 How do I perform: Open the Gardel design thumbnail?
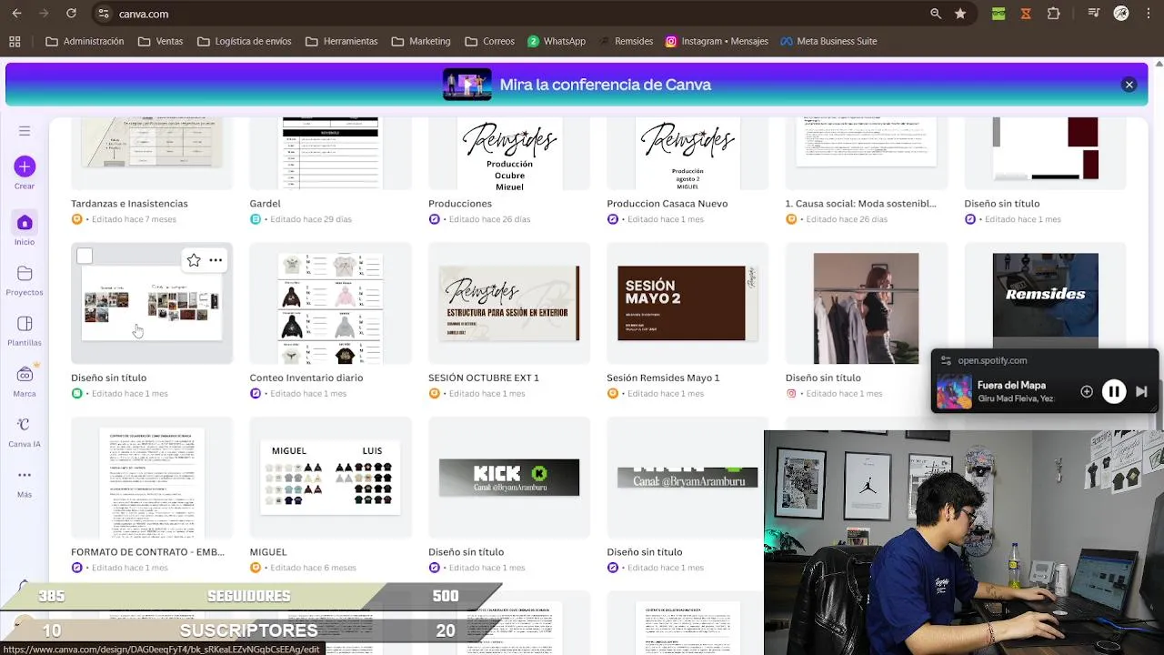coord(330,153)
